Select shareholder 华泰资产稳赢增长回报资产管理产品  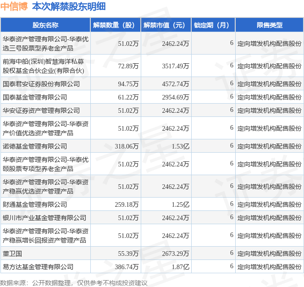pyautogui.click(x=45, y=236)
